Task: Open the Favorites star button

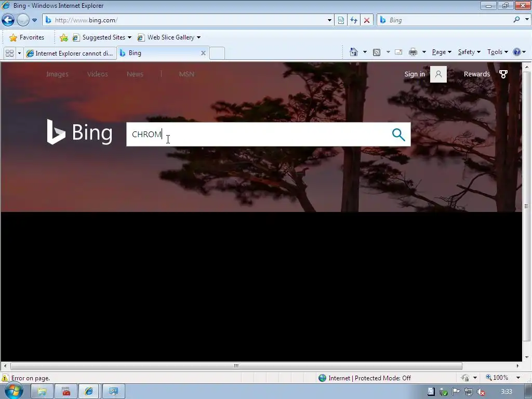Action: [26, 37]
